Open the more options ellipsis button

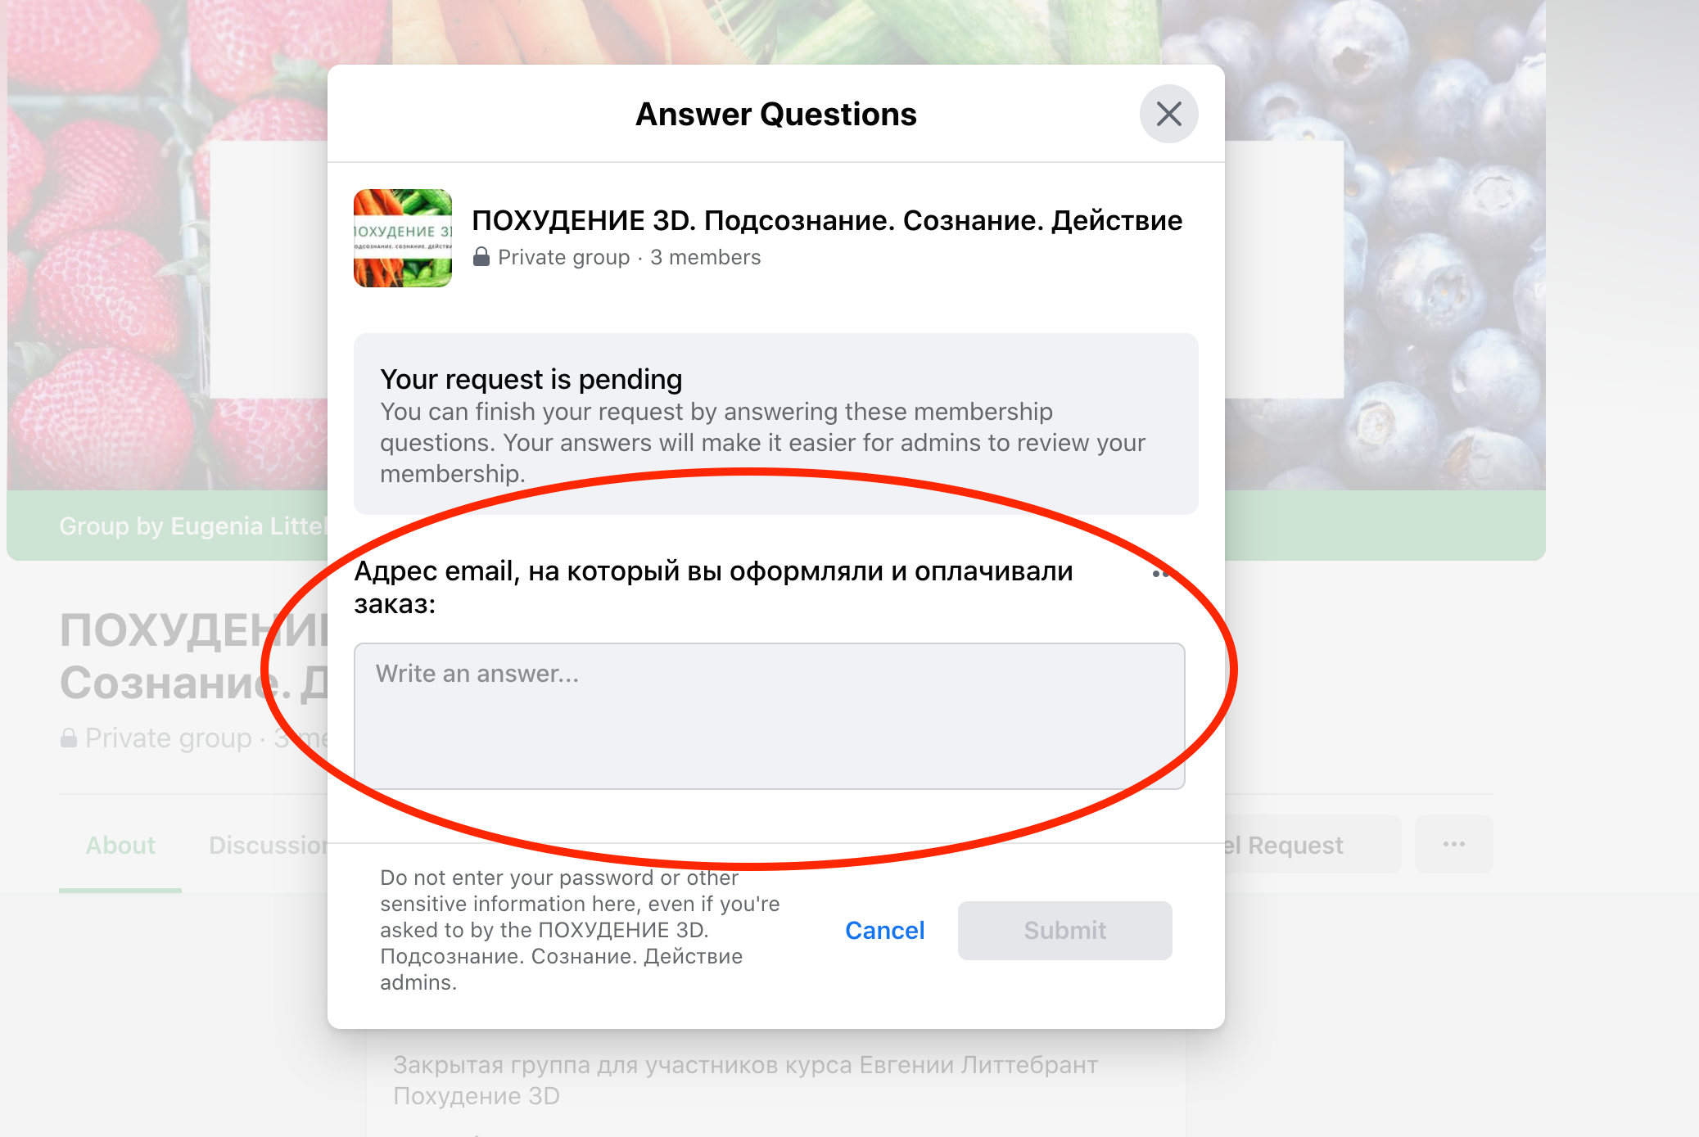click(x=1453, y=844)
